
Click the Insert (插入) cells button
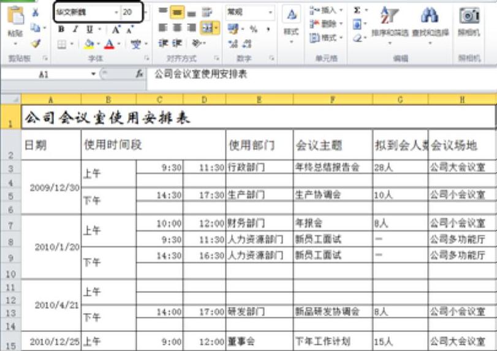327,11
